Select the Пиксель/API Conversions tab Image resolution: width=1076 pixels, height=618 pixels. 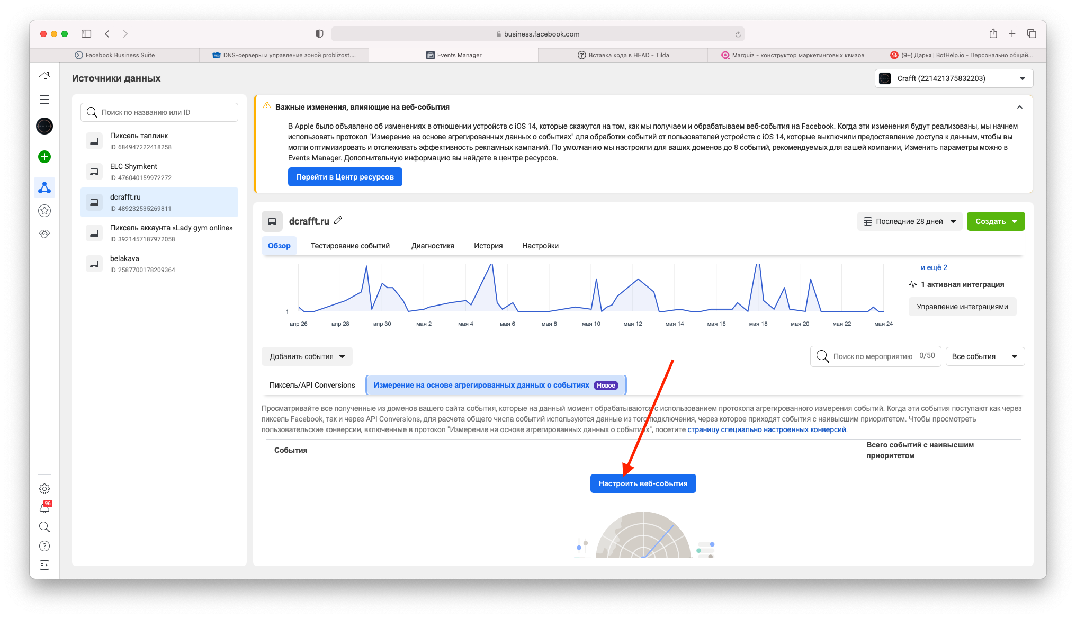point(312,385)
